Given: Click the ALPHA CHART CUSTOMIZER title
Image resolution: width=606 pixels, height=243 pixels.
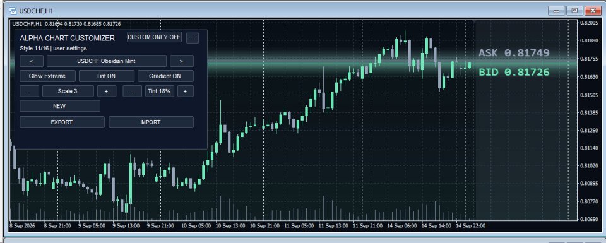Looking at the screenshot, I should (68, 39).
